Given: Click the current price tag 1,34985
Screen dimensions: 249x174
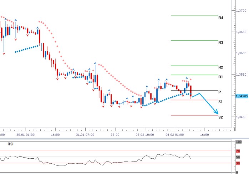Looking at the screenshot, I should point(242,96).
